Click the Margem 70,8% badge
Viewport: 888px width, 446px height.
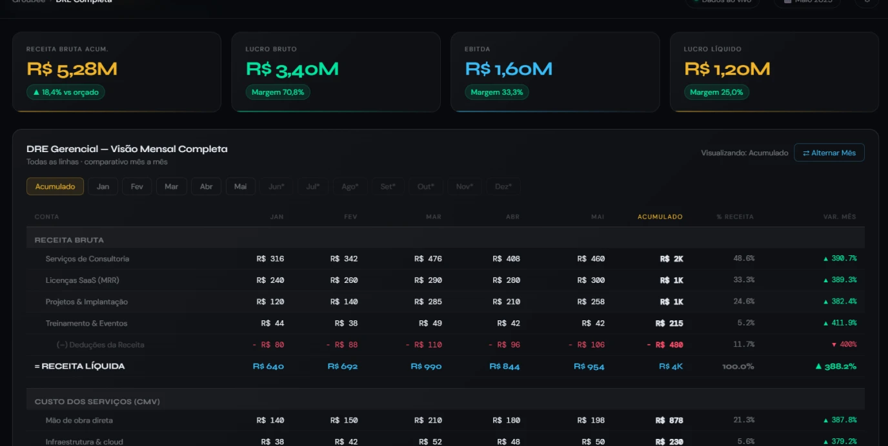[277, 92]
